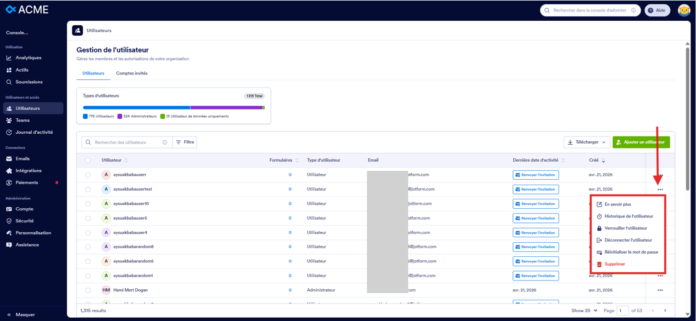Open the Journal d'activité panel

pyautogui.click(x=34, y=132)
